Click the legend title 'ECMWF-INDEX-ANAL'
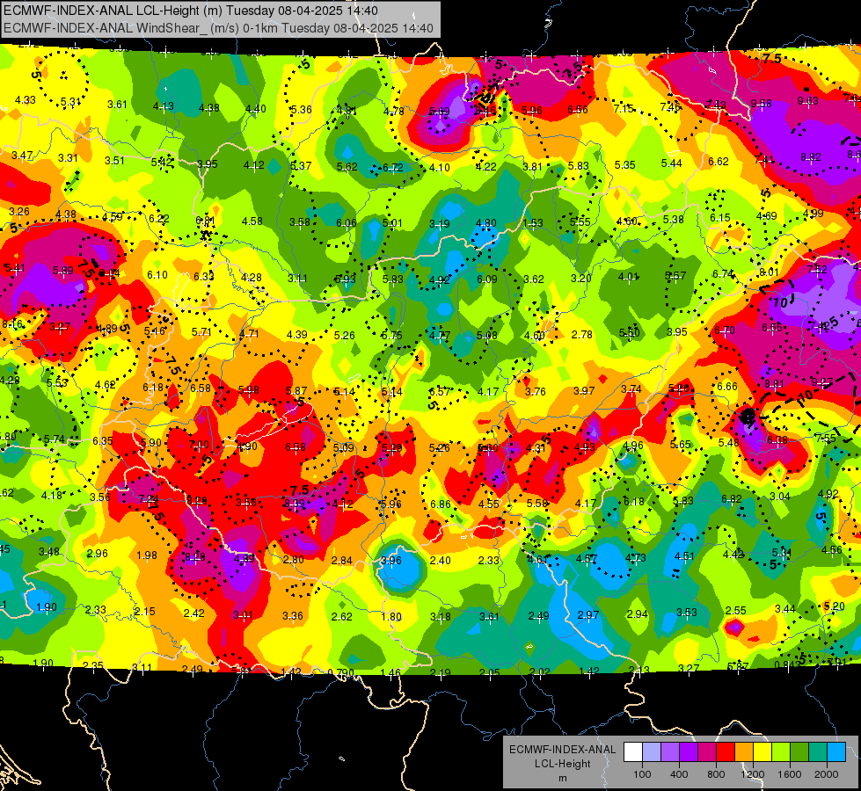The image size is (861, 791). click(x=562, y=750)
